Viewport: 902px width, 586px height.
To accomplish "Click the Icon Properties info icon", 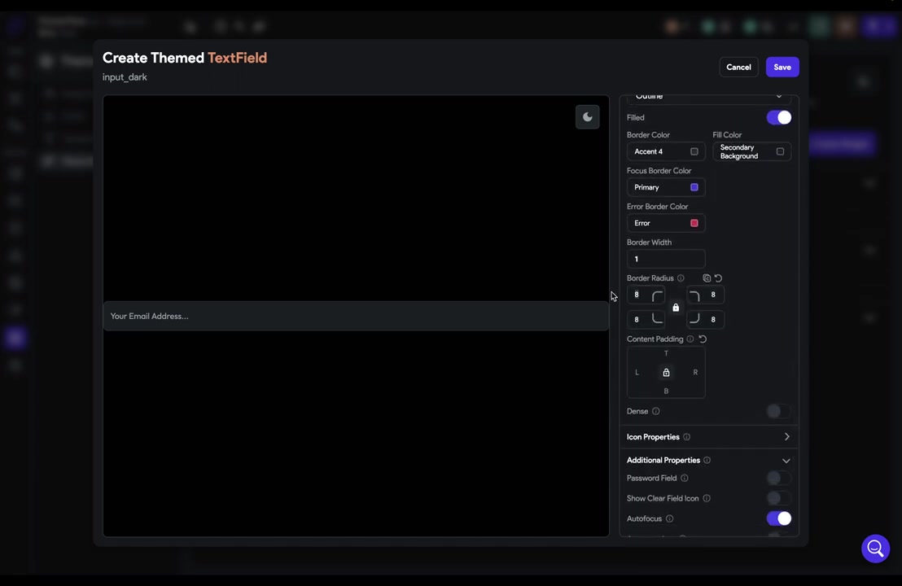I will pyautogui.click(x=687, y=437).
